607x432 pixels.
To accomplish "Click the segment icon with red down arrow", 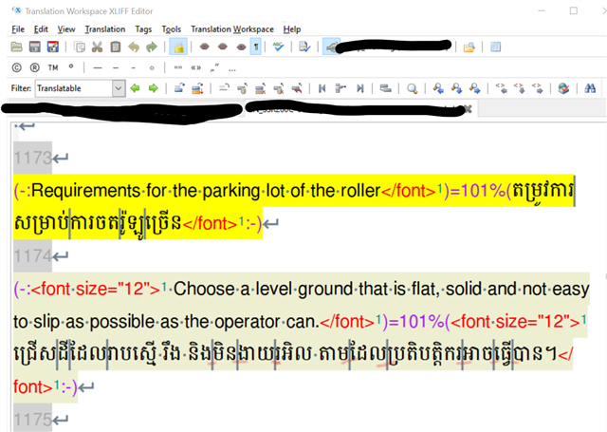I will click(x=197, y=88).
